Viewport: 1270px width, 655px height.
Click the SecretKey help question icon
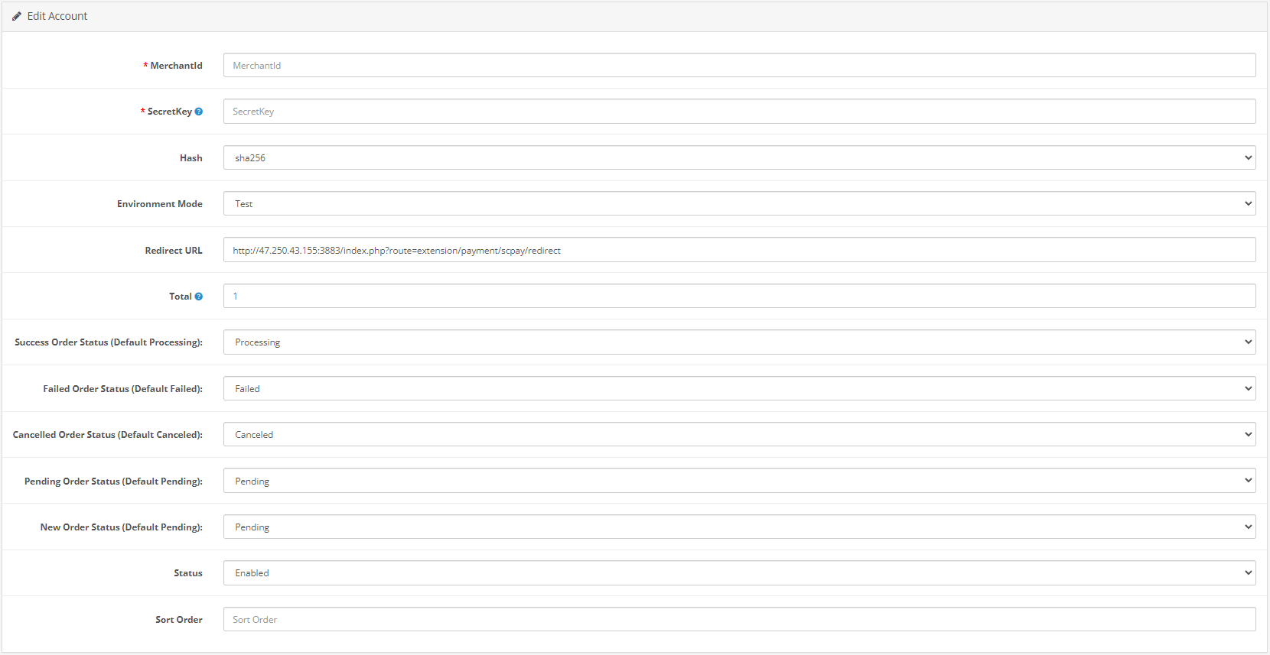point(199,112)
